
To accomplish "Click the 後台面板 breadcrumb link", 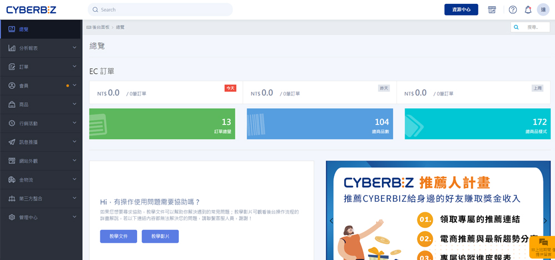I will 101,27.
